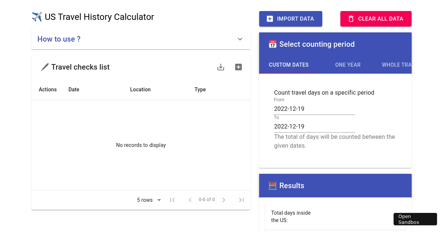The height and width of the screenshot is (232, 443).
Task: Click the download travel checks icon
Action: 221,67
